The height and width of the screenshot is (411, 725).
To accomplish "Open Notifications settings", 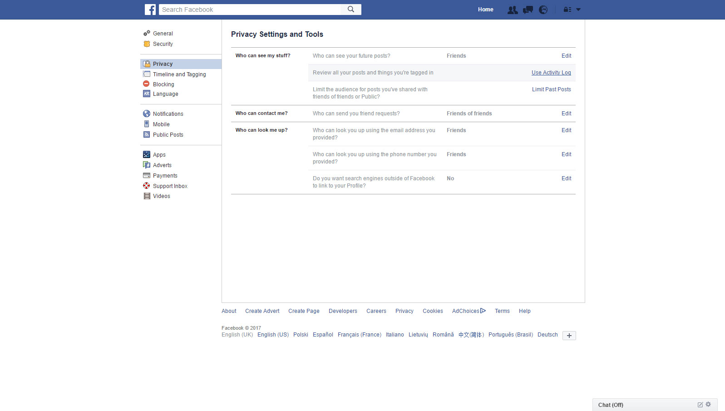I will point(168,114).
